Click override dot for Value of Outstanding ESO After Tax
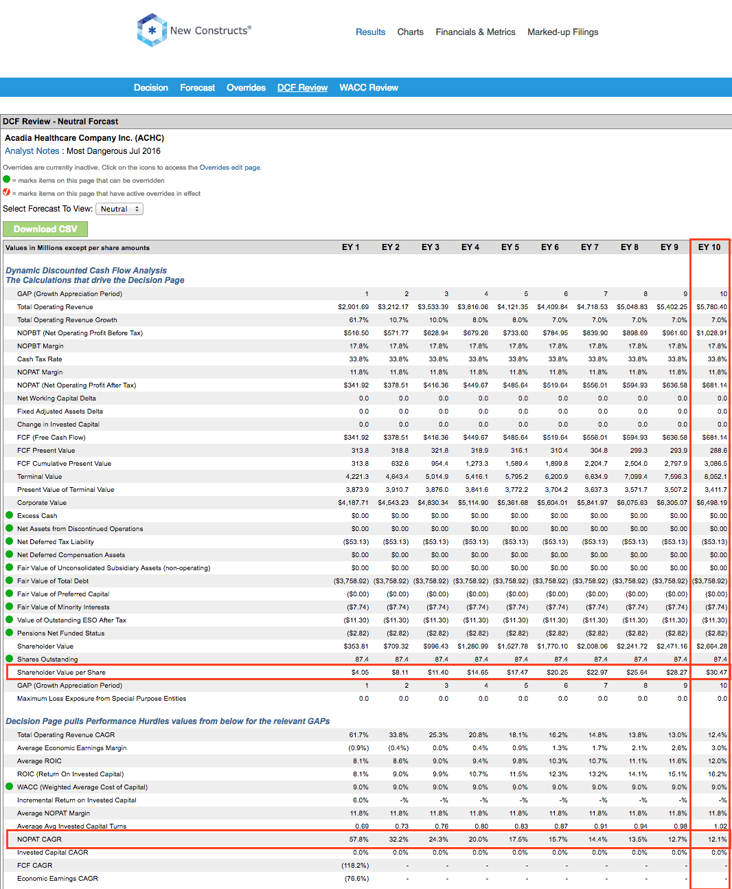Screen dimensions: 732x889 10,620
